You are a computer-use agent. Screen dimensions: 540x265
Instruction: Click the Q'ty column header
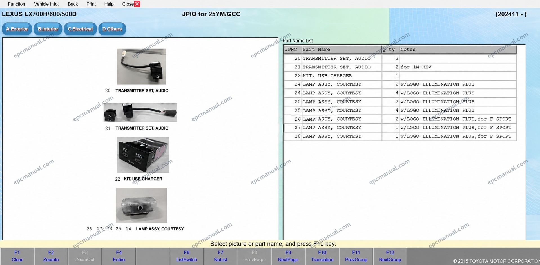pyautogui.click(x=391, y=50)
